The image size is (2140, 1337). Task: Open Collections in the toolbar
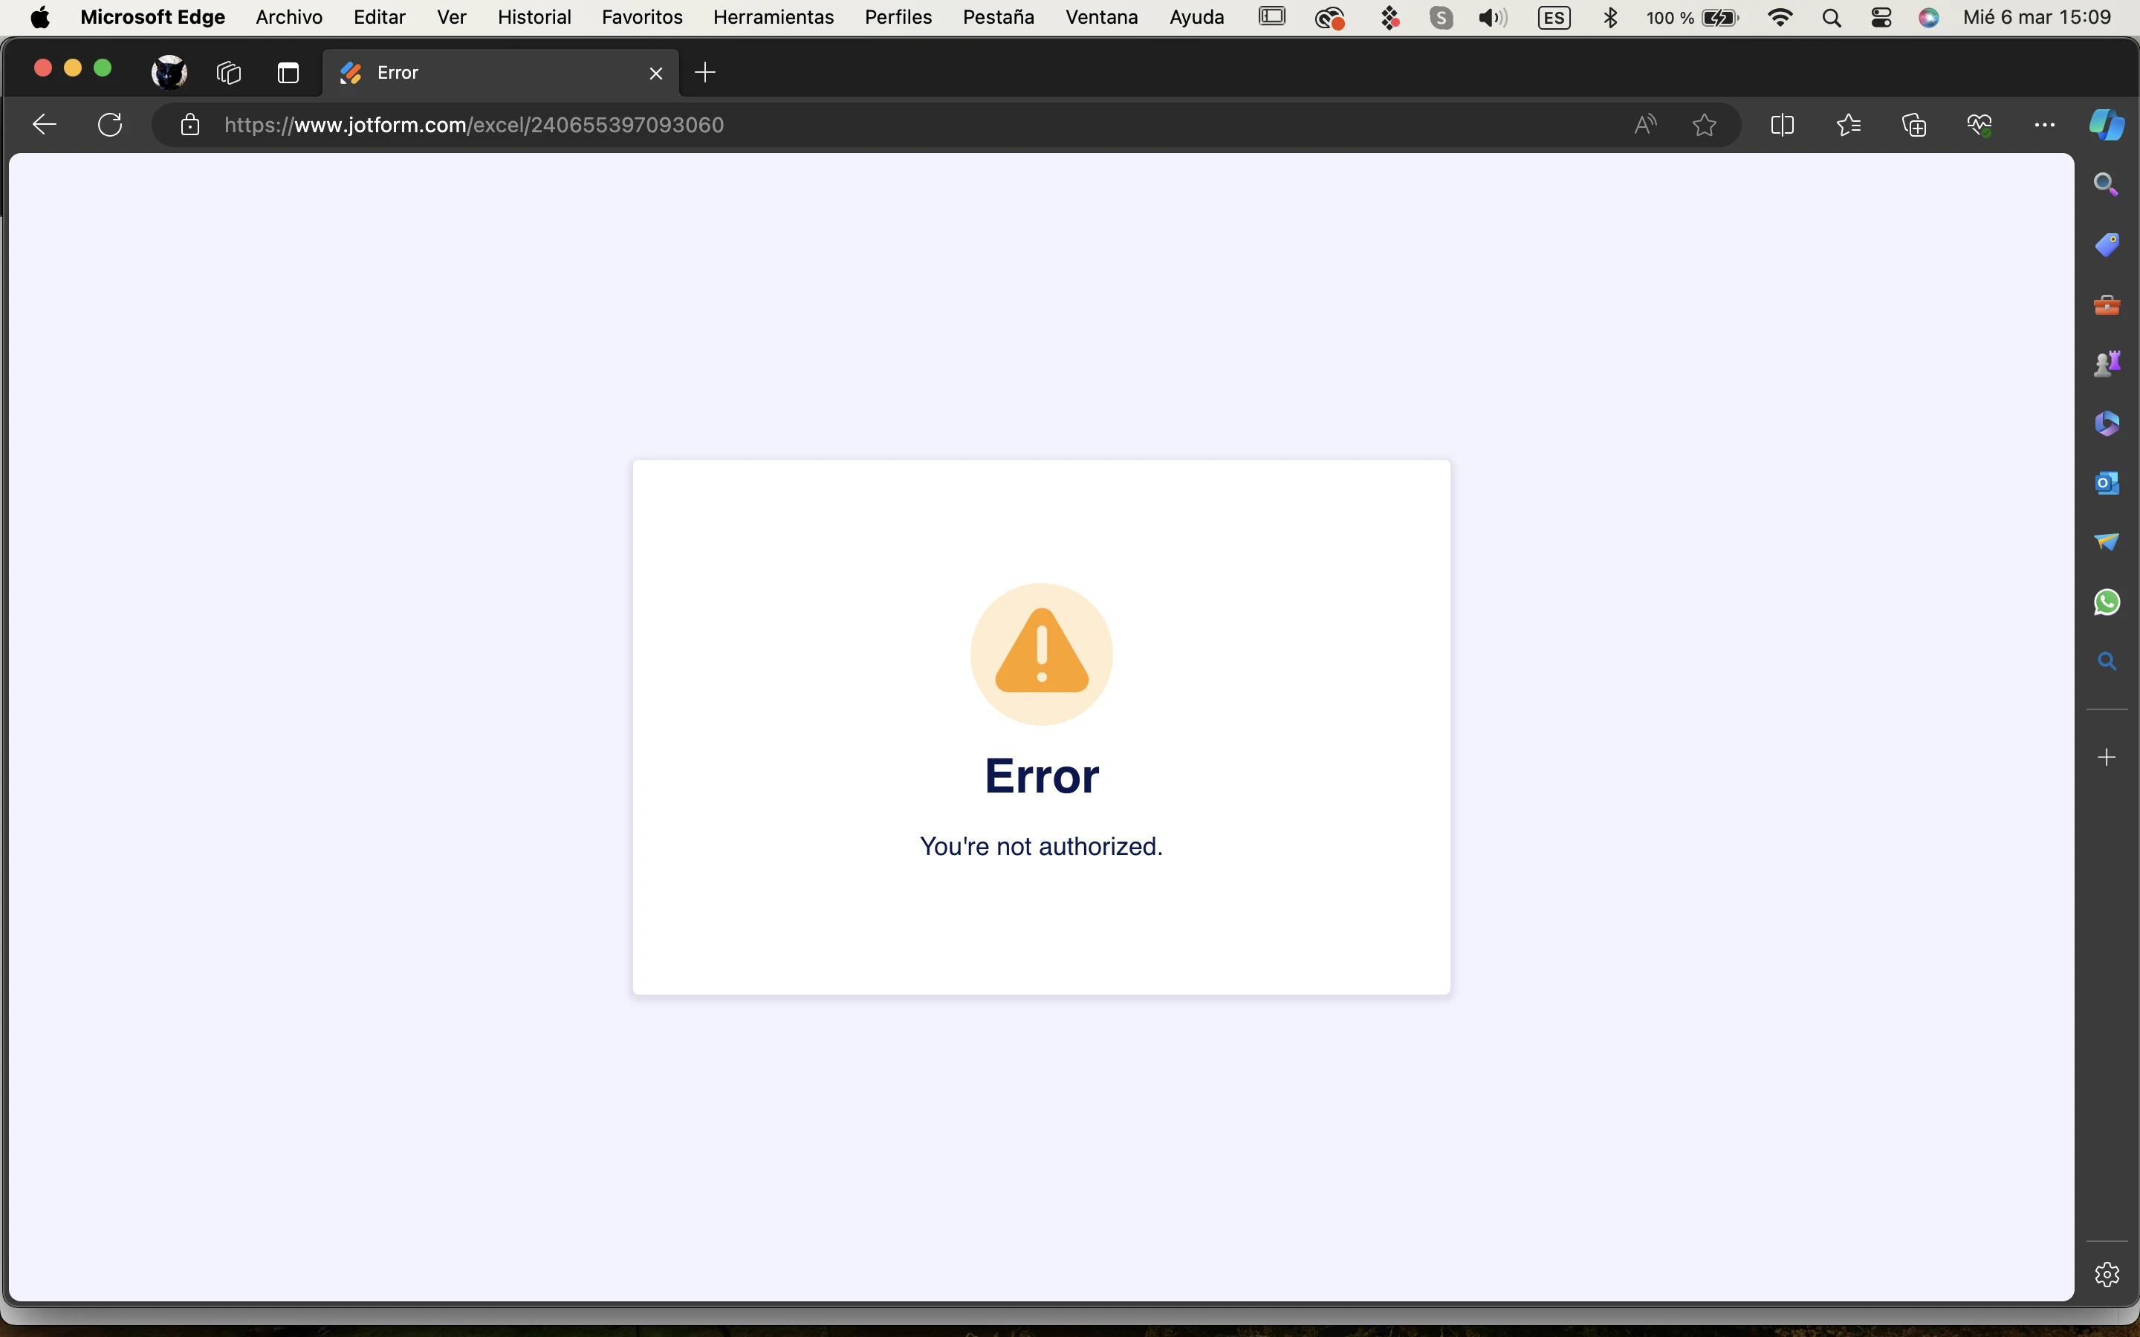pyautogui.click(x=1913, y=125)
